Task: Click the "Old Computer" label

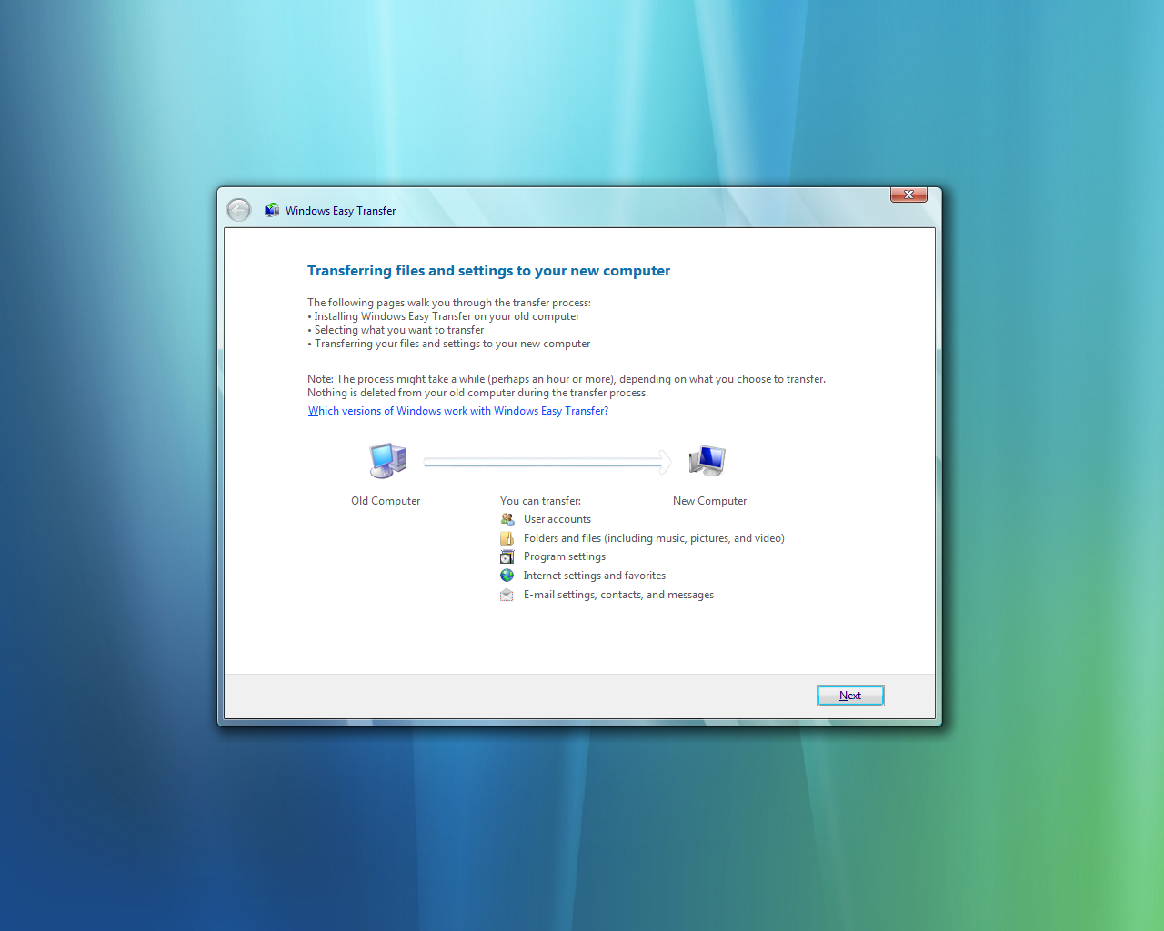Action: point(386,501)
